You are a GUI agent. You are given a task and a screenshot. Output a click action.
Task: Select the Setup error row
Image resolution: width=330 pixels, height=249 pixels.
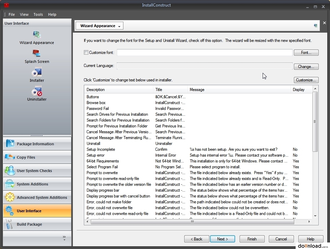[x=198, y=155]
